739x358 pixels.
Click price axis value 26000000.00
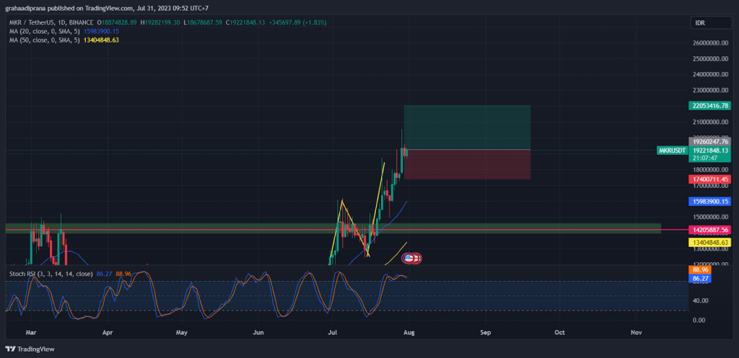(710, 42)
